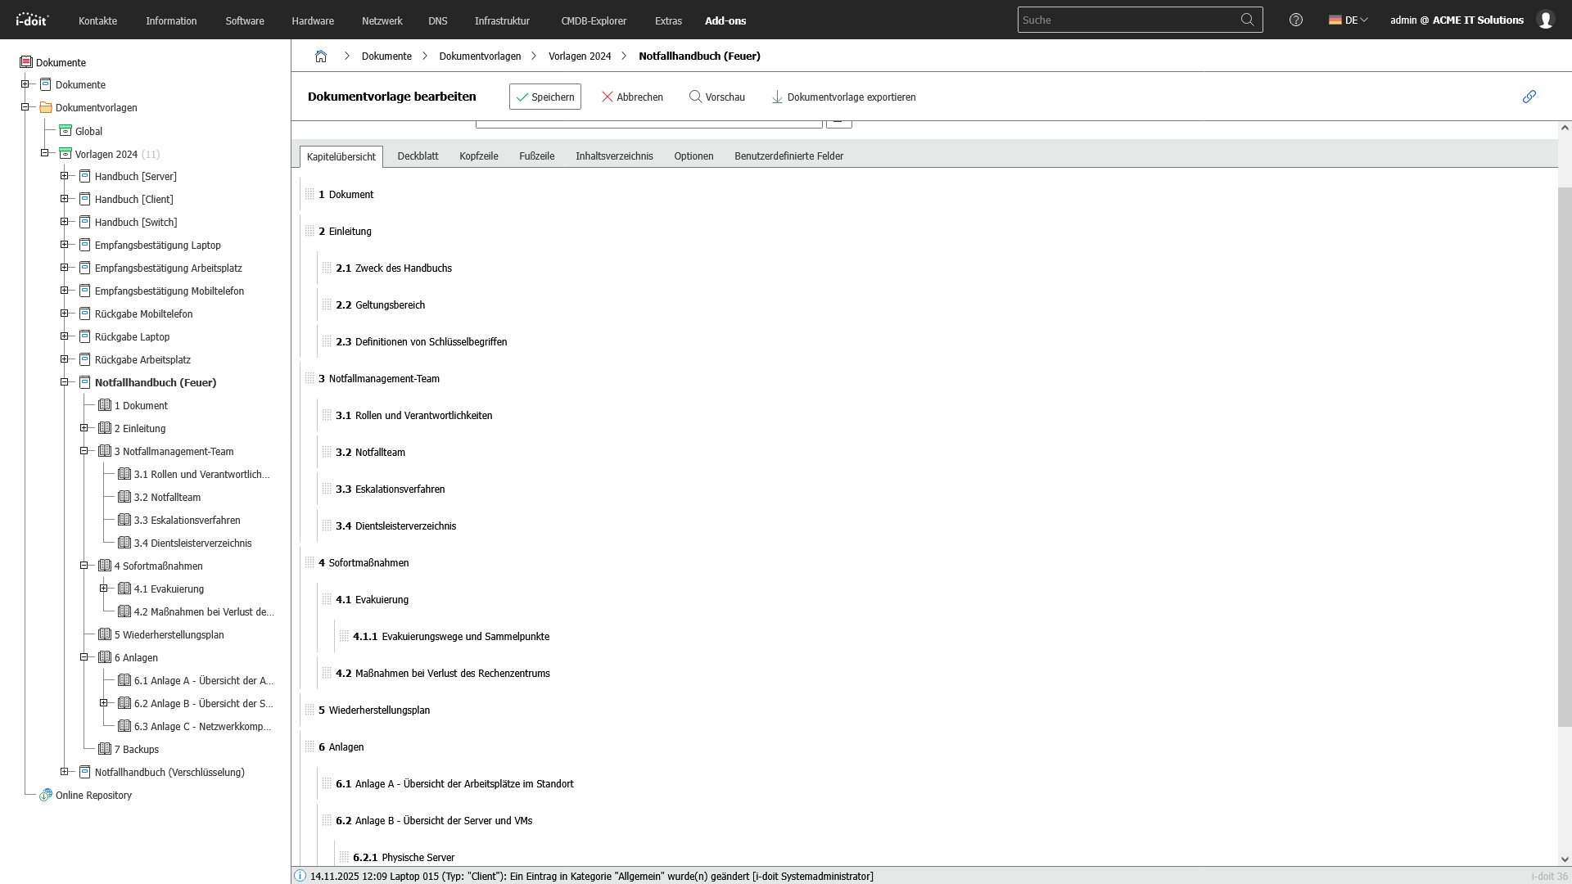Expand Handbuch [Server] in the tree
This screenshot has height=884, width=1572.
[64, 176]
